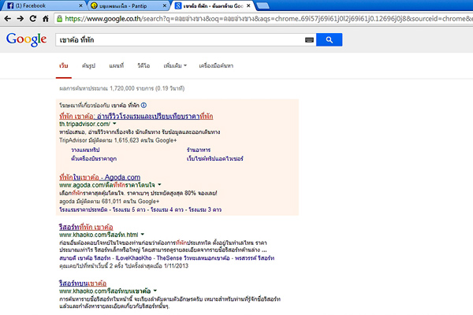Click the green padlock security icon

click(59, 19)
